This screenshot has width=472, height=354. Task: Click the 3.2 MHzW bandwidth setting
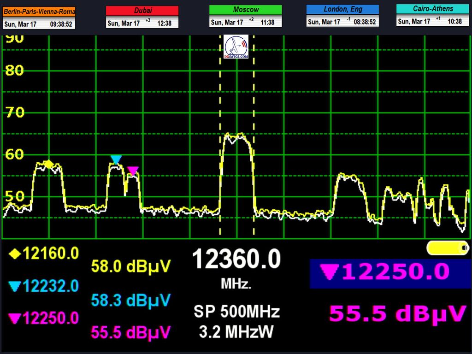(x=236, y=331)
